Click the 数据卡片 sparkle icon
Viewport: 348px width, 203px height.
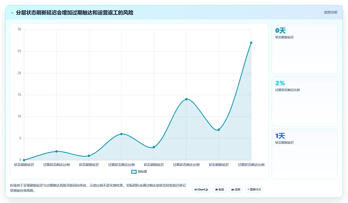pos(248,189)
